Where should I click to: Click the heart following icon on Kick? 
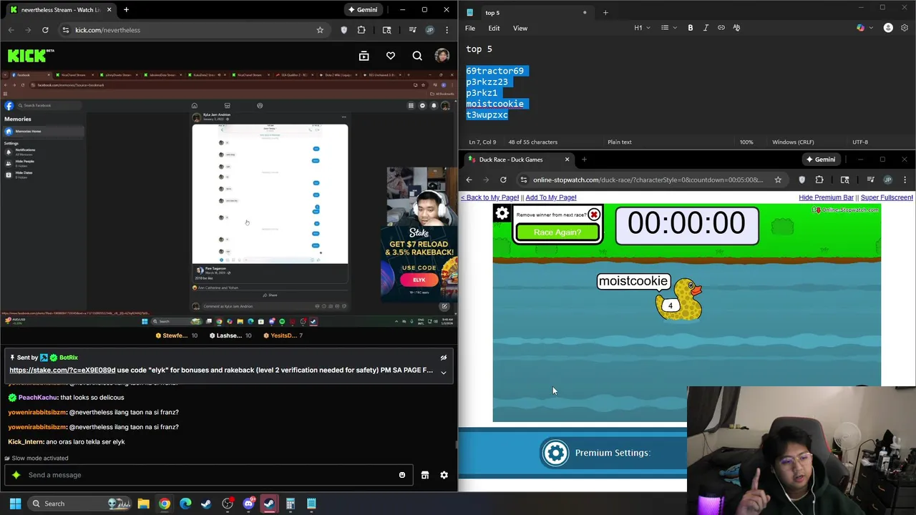390,56
